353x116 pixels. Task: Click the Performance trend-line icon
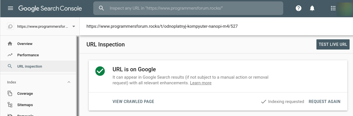10,55
